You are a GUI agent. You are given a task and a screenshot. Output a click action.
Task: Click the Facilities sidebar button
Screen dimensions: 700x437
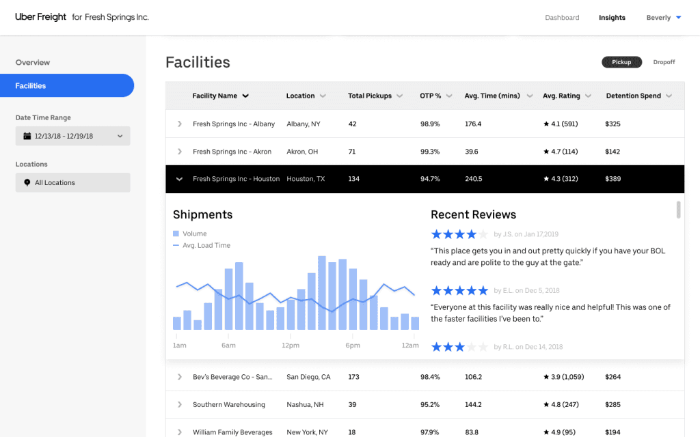67,86
